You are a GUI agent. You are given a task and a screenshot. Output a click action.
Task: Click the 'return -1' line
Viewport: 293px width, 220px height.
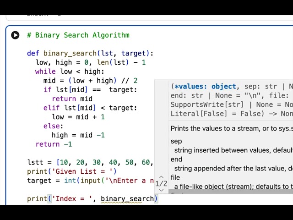click(x=54, y=144)
